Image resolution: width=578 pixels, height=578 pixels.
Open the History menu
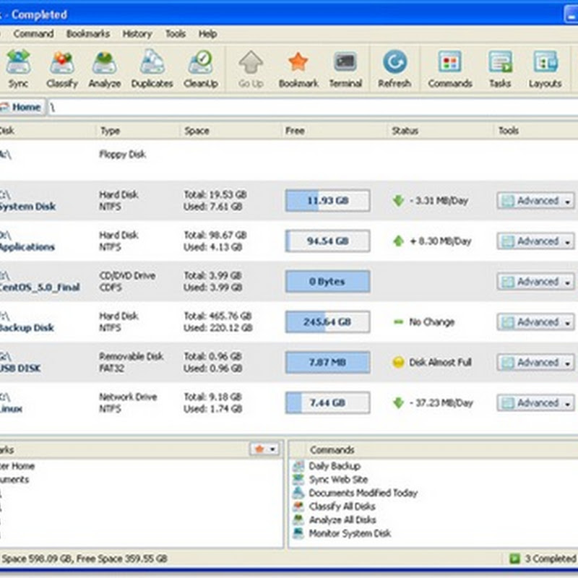137,34
